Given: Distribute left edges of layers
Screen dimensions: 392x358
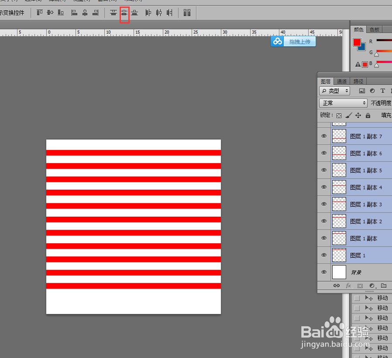Looking at the screenshot, I should 148,13.
